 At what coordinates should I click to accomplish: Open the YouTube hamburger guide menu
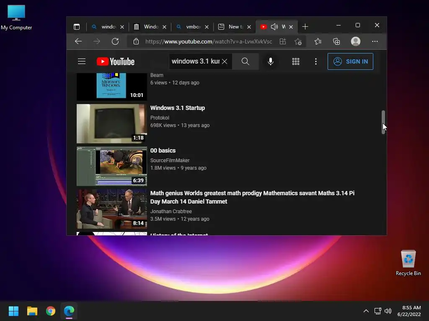point(82,61)
